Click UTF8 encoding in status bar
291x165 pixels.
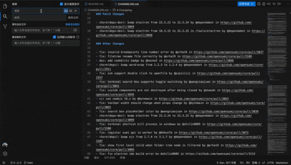[x=271, y=163]
